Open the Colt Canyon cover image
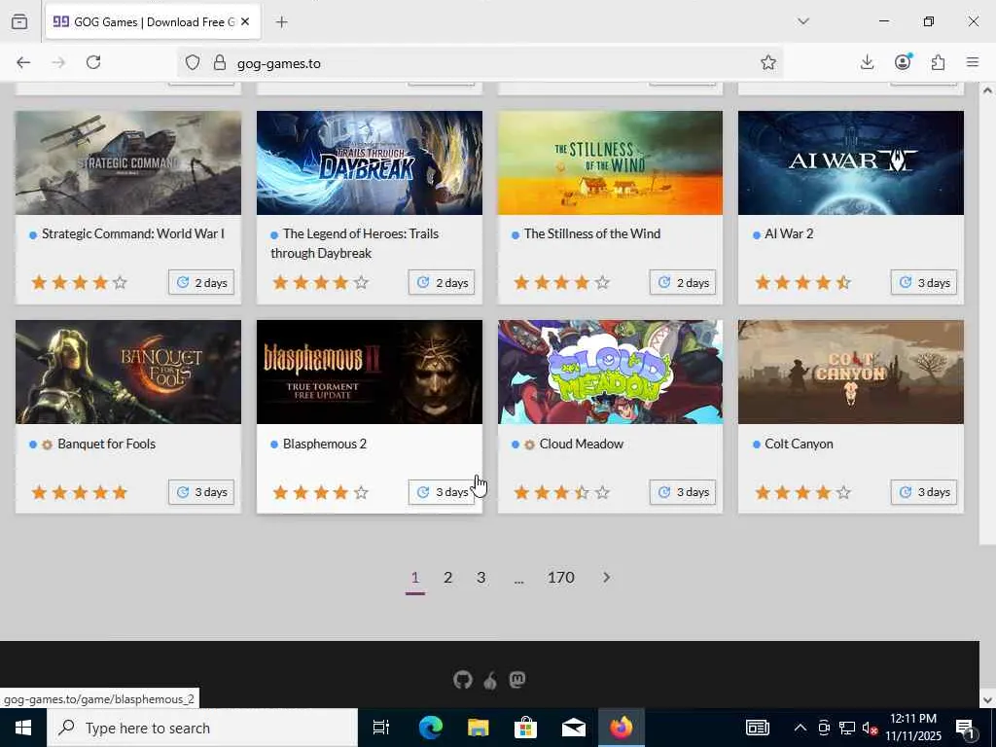This screenshot has width=996, height=747. click(850, 372)
